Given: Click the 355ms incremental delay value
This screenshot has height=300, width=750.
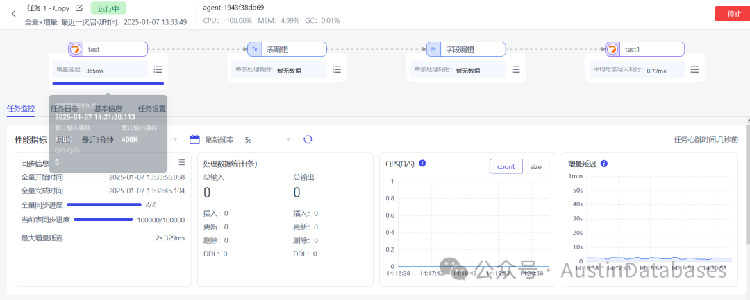Looking at the screenshot, I should coord(94,71).
